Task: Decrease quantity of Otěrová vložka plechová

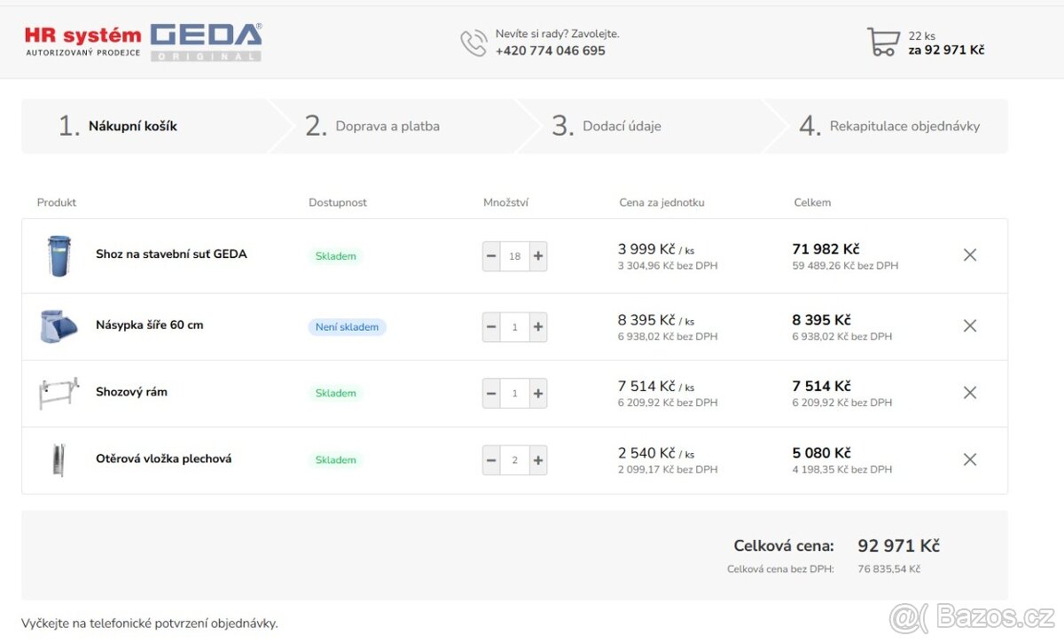Action: point(491,460)
